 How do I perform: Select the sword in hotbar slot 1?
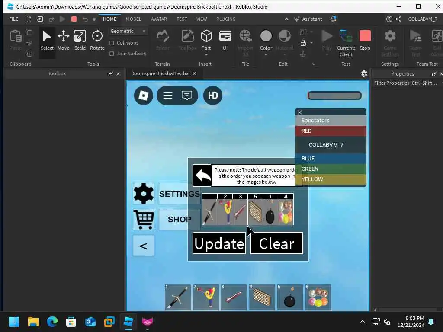tap(178, 297)
